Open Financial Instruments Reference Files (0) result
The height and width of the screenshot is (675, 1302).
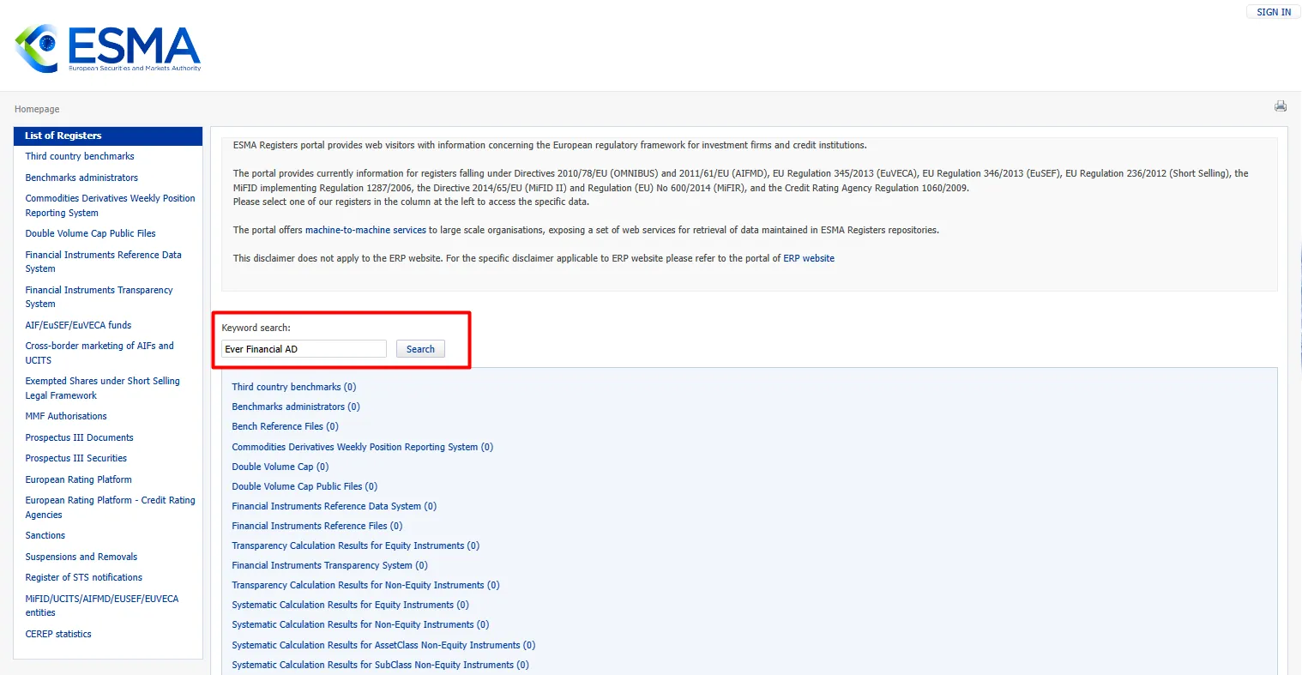[317, 526]
